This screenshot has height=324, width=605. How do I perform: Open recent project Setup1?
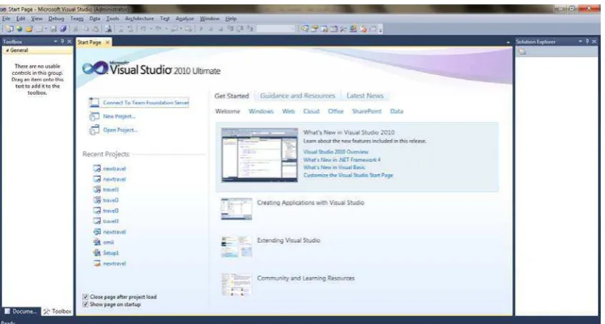click(x=111, y=253)
